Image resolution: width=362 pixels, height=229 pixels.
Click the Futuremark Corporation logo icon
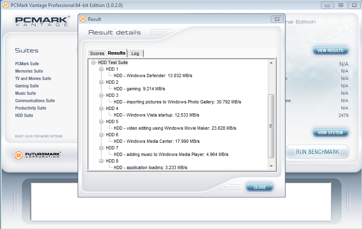tap(19, 155)
